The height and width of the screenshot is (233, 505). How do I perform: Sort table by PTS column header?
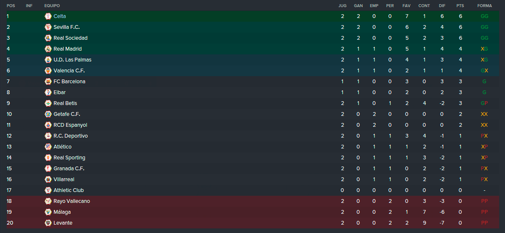tap(460, 6)
